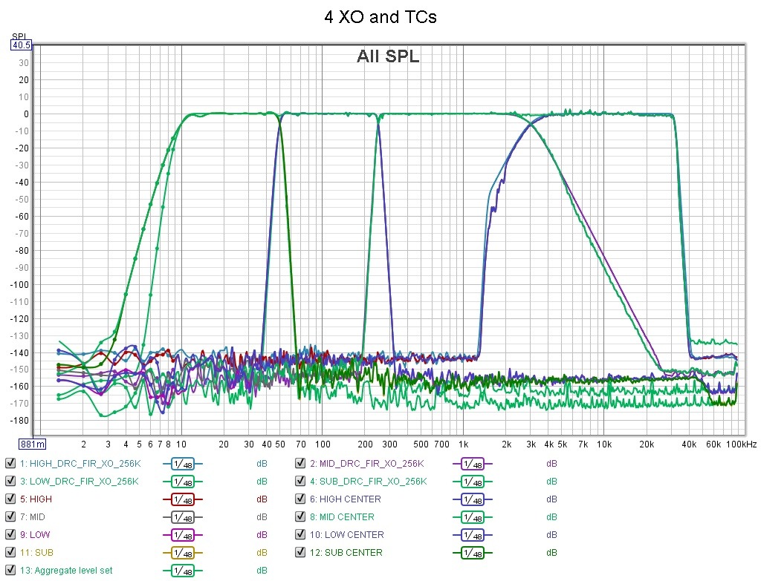
Task: Toggle the SUB_DRC_FIR_XO_256K checkbox
Action: click(300, 481)
